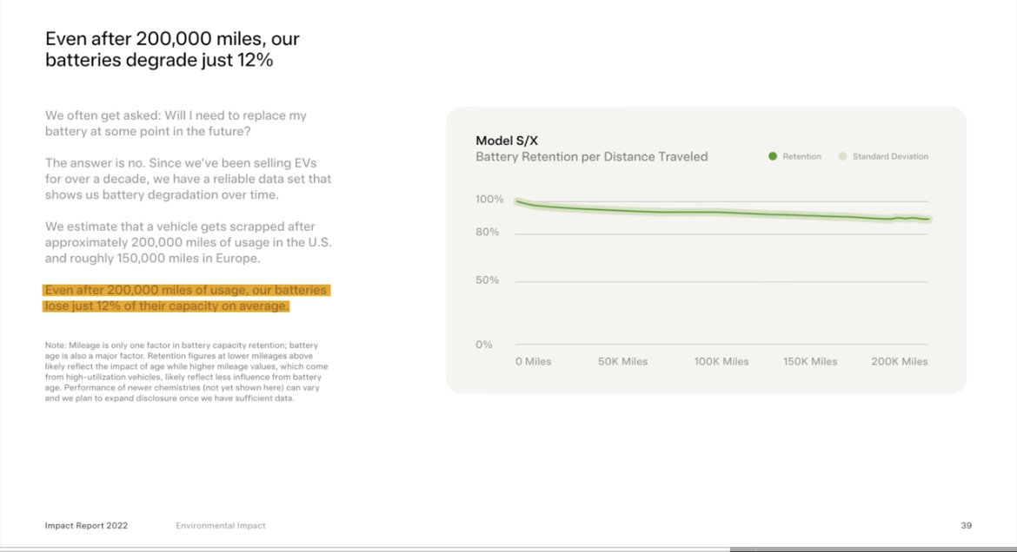Click the 50% y-axis label
The image size is (1017, 552).
(487, 279)
